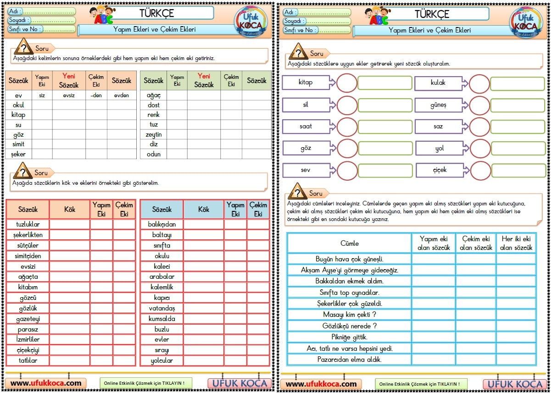Screen dimensions: 552x393
Task: Click the UFUK KOCA button on the left page
Action: tap(239, 384)
